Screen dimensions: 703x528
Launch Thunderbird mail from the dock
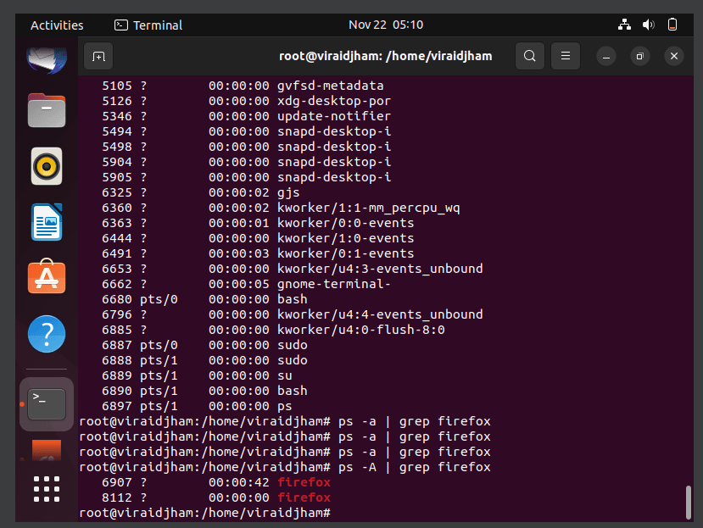coord(47,60)
